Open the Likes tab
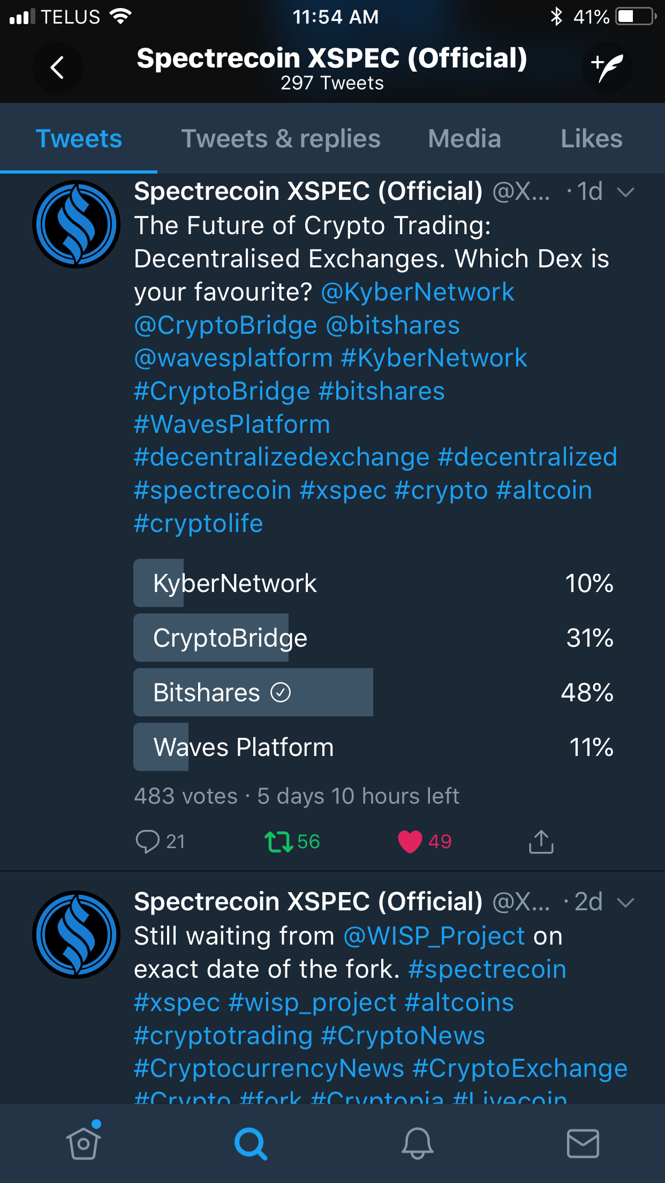The width and height of the screenshot is (665, 1183). [x=591, y=139]
